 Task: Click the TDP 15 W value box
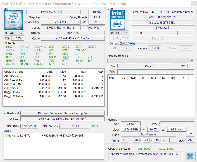tap(18, 38)
